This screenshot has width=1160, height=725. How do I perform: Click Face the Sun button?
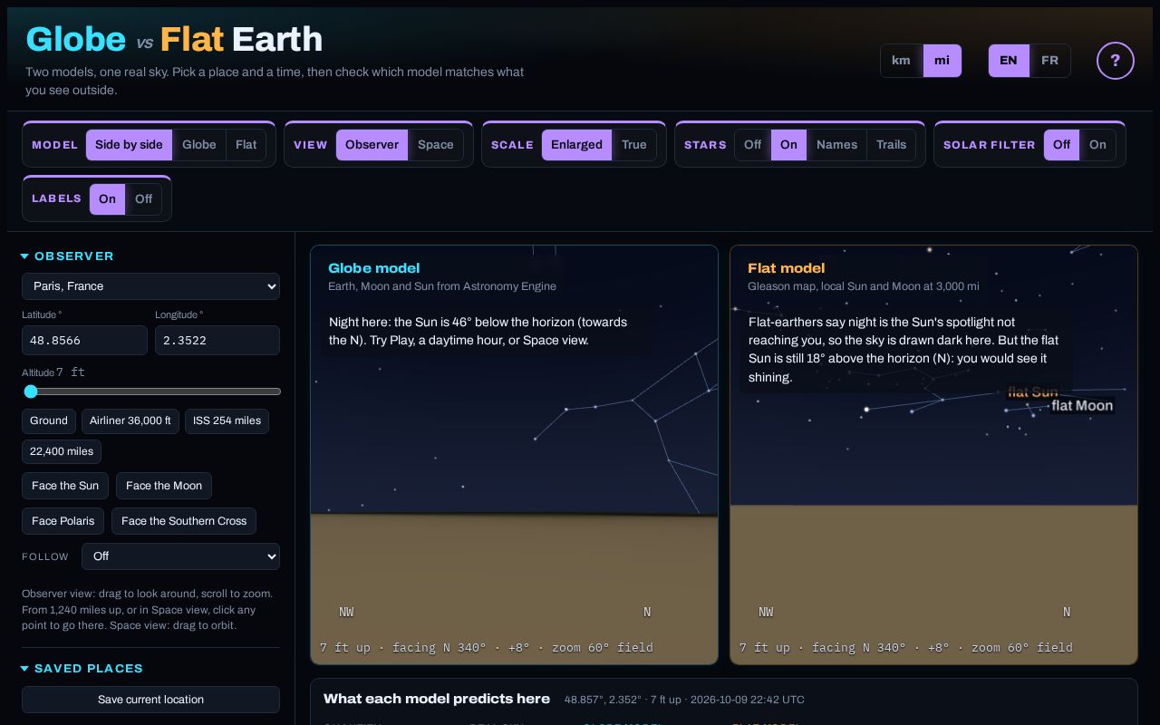point(65,486)
